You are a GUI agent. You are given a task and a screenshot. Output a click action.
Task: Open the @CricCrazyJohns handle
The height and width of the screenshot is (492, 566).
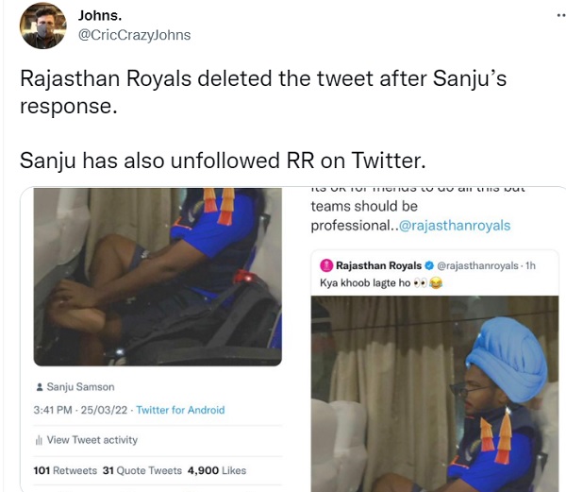coord(133,35)
